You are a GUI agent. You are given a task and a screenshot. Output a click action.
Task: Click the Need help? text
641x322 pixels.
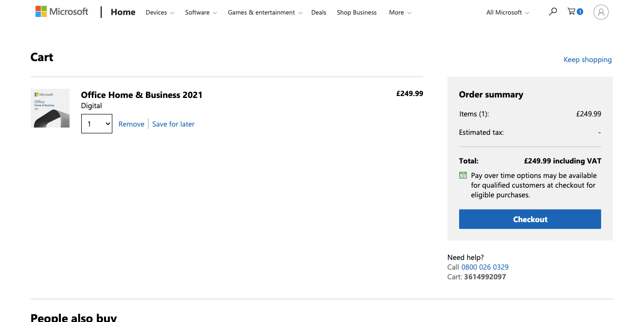(465, 258)
